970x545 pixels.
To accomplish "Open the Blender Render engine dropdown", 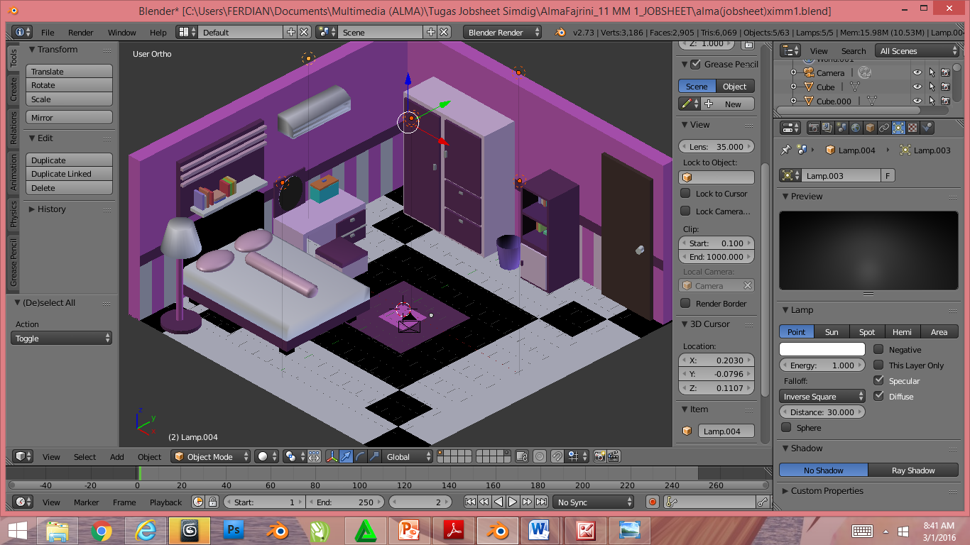I will [502, 32].
